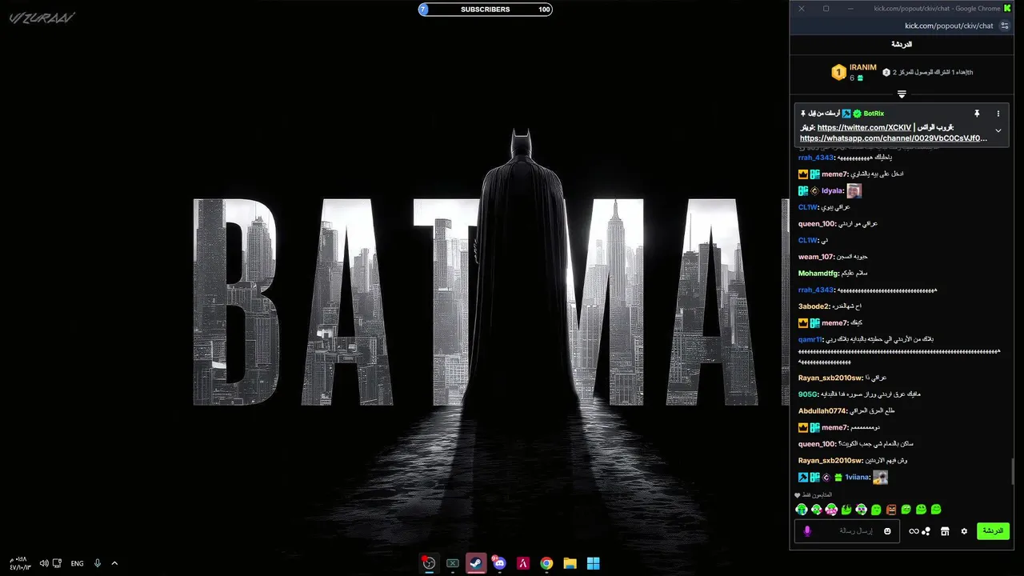The height and width of the screenshot is (576, 1024).
Task: Expand the pinned BotRix message with the chevron
Action: [x=998, y=130]
